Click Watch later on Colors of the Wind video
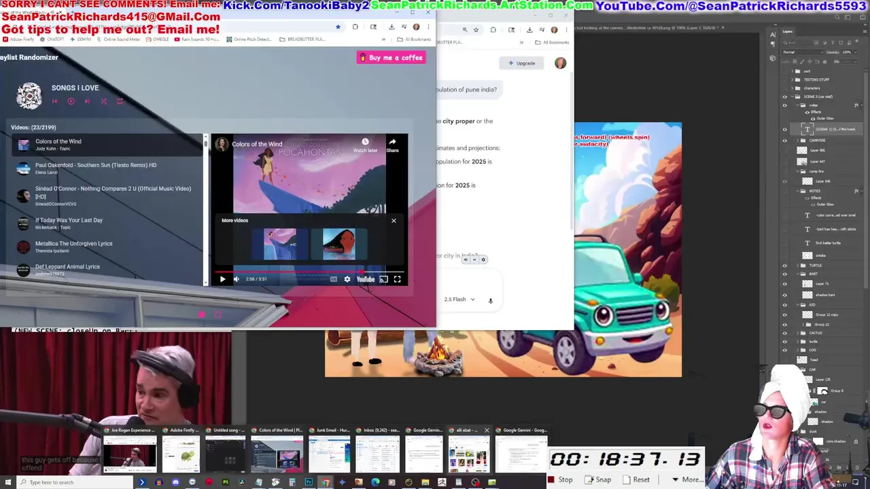 pyautogui.click(x=365, y=145)
